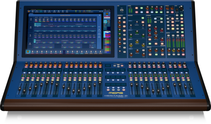Toggle the Gate ON button
The width and height of the screenshot is (211, 124).
[x=161, y=22]
